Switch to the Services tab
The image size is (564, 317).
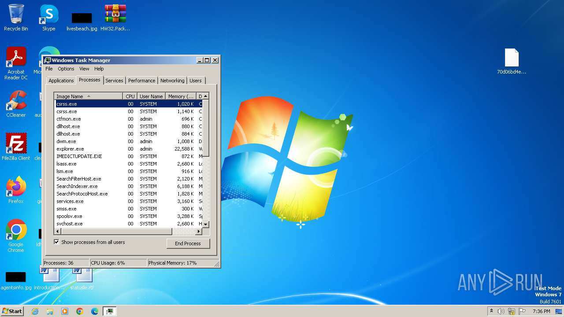114,81
